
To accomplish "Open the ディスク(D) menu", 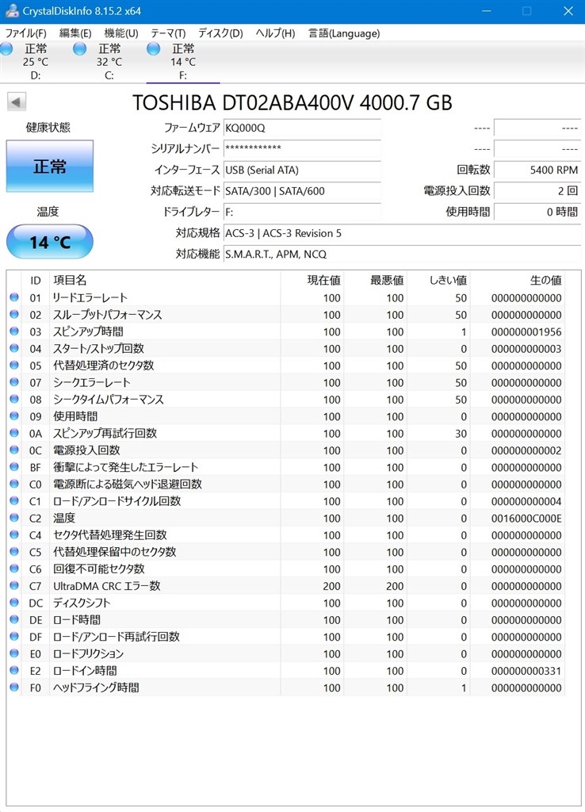I will pyautogui.click(x=220, y=33).
